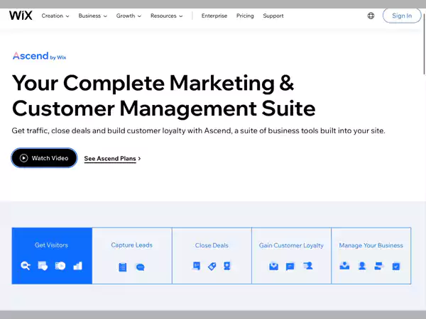Select the chat bubble icon under Capture Leads
This screenshot has width=426, height=319.
[140, 267]
